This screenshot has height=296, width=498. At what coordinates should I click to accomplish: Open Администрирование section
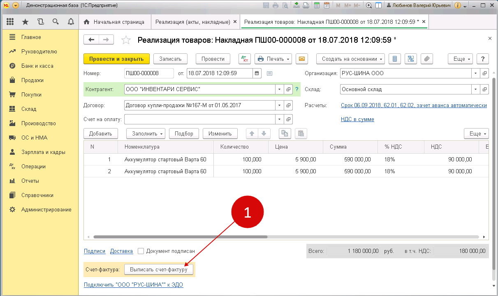[x=46, y=209]
